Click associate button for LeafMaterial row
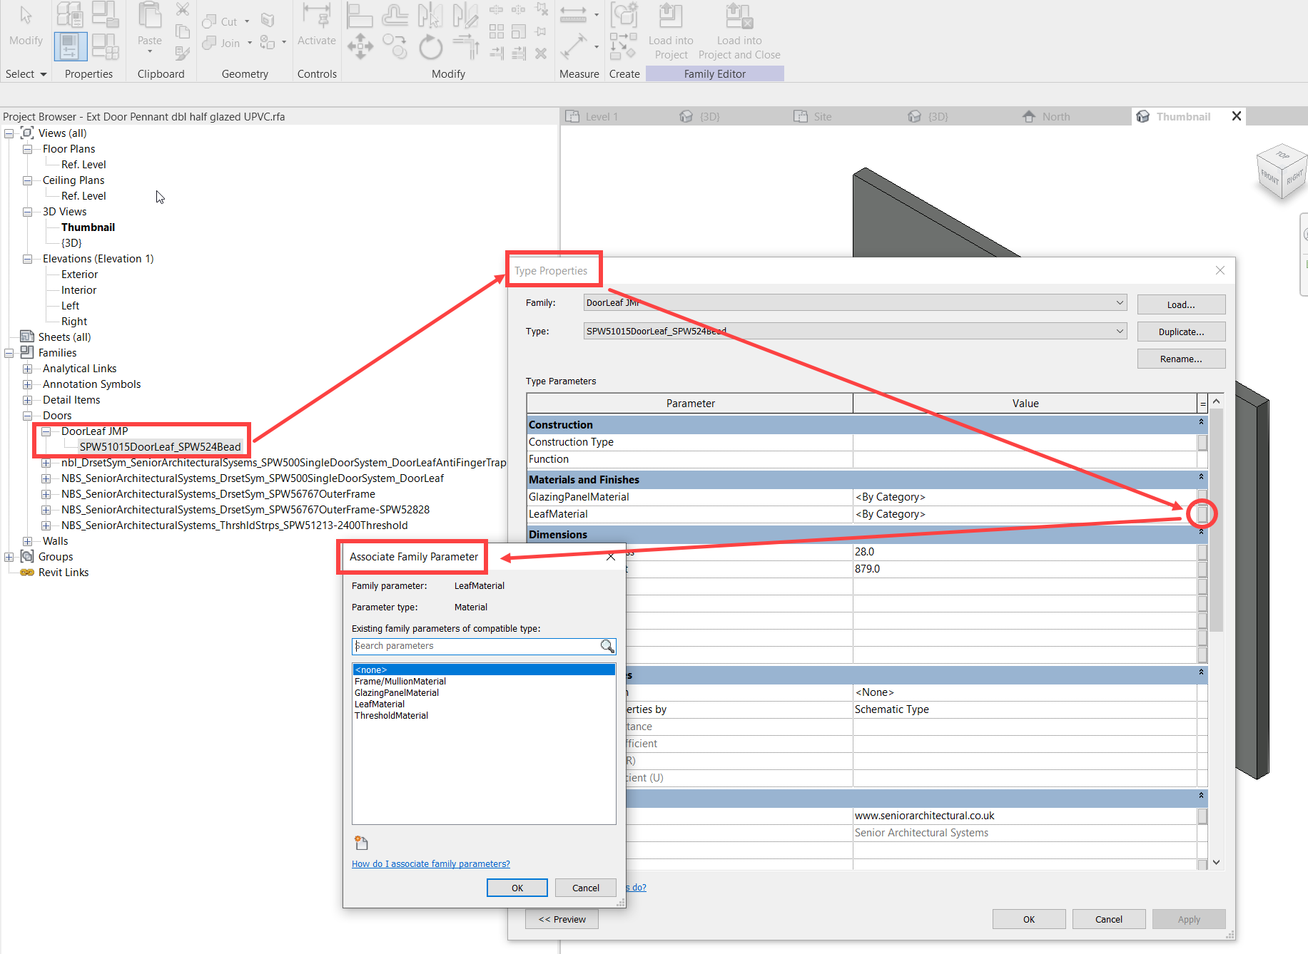Screen dimensions: 1308x954 [1202, 513]
